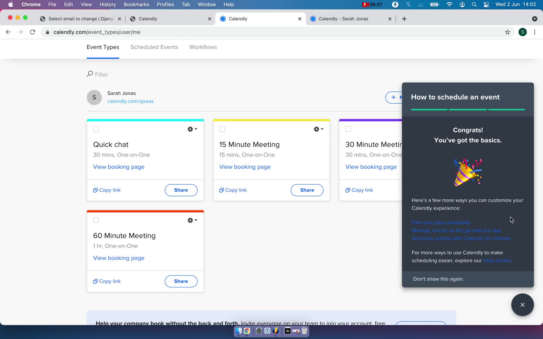Click the bookmark icon in Chrome address bar
The height and width of the screenshot is (339, 543).
click(507, 32)
